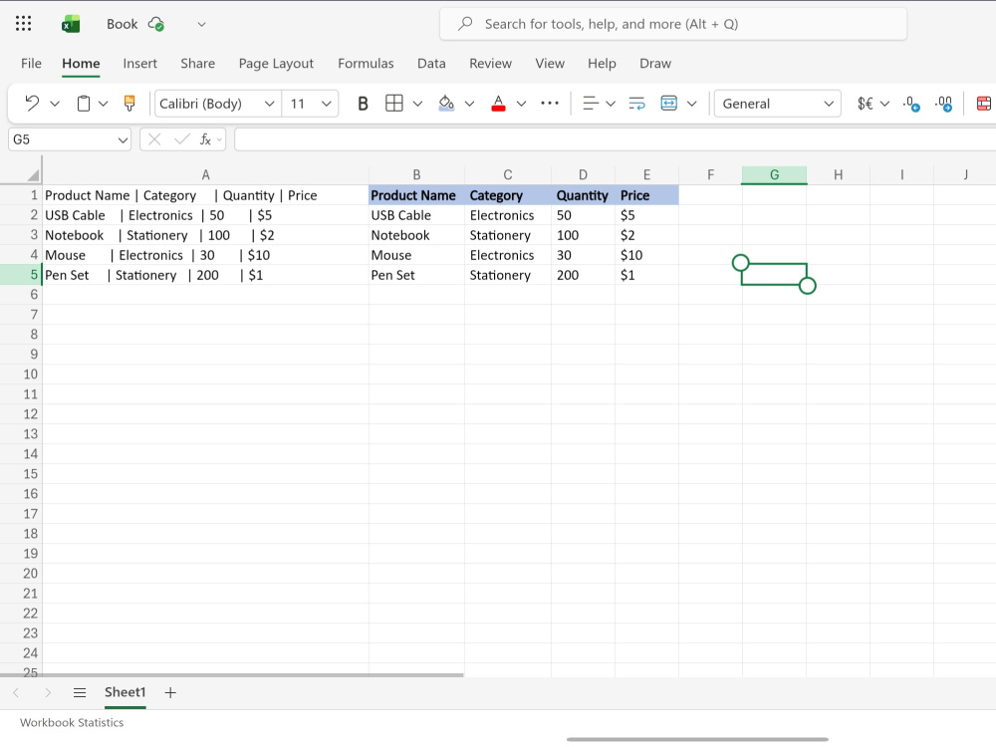Expand merge options arrow
The height and width of the screenshot is (747, 996).
tap(692, 104)
